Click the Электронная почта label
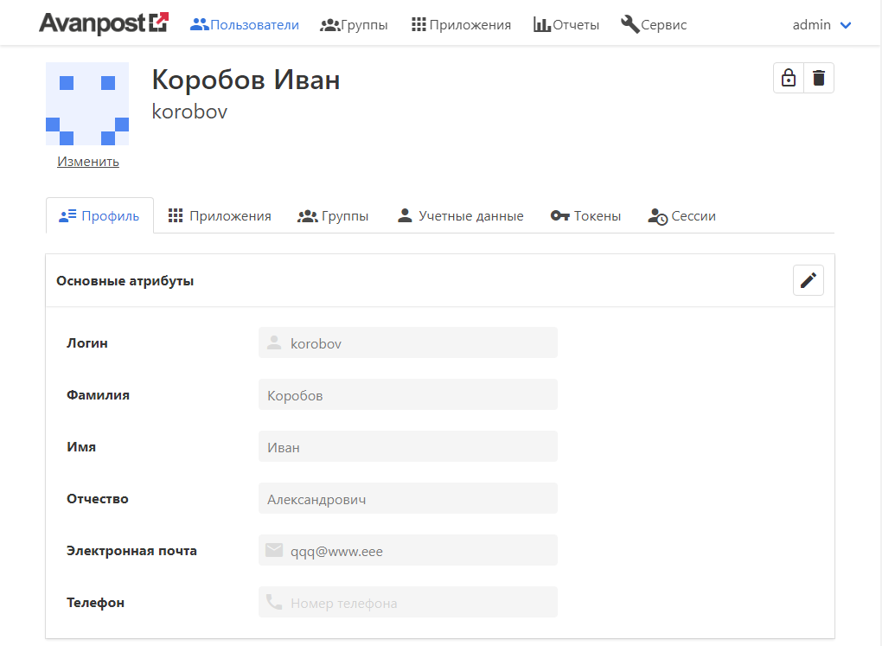 131,551
